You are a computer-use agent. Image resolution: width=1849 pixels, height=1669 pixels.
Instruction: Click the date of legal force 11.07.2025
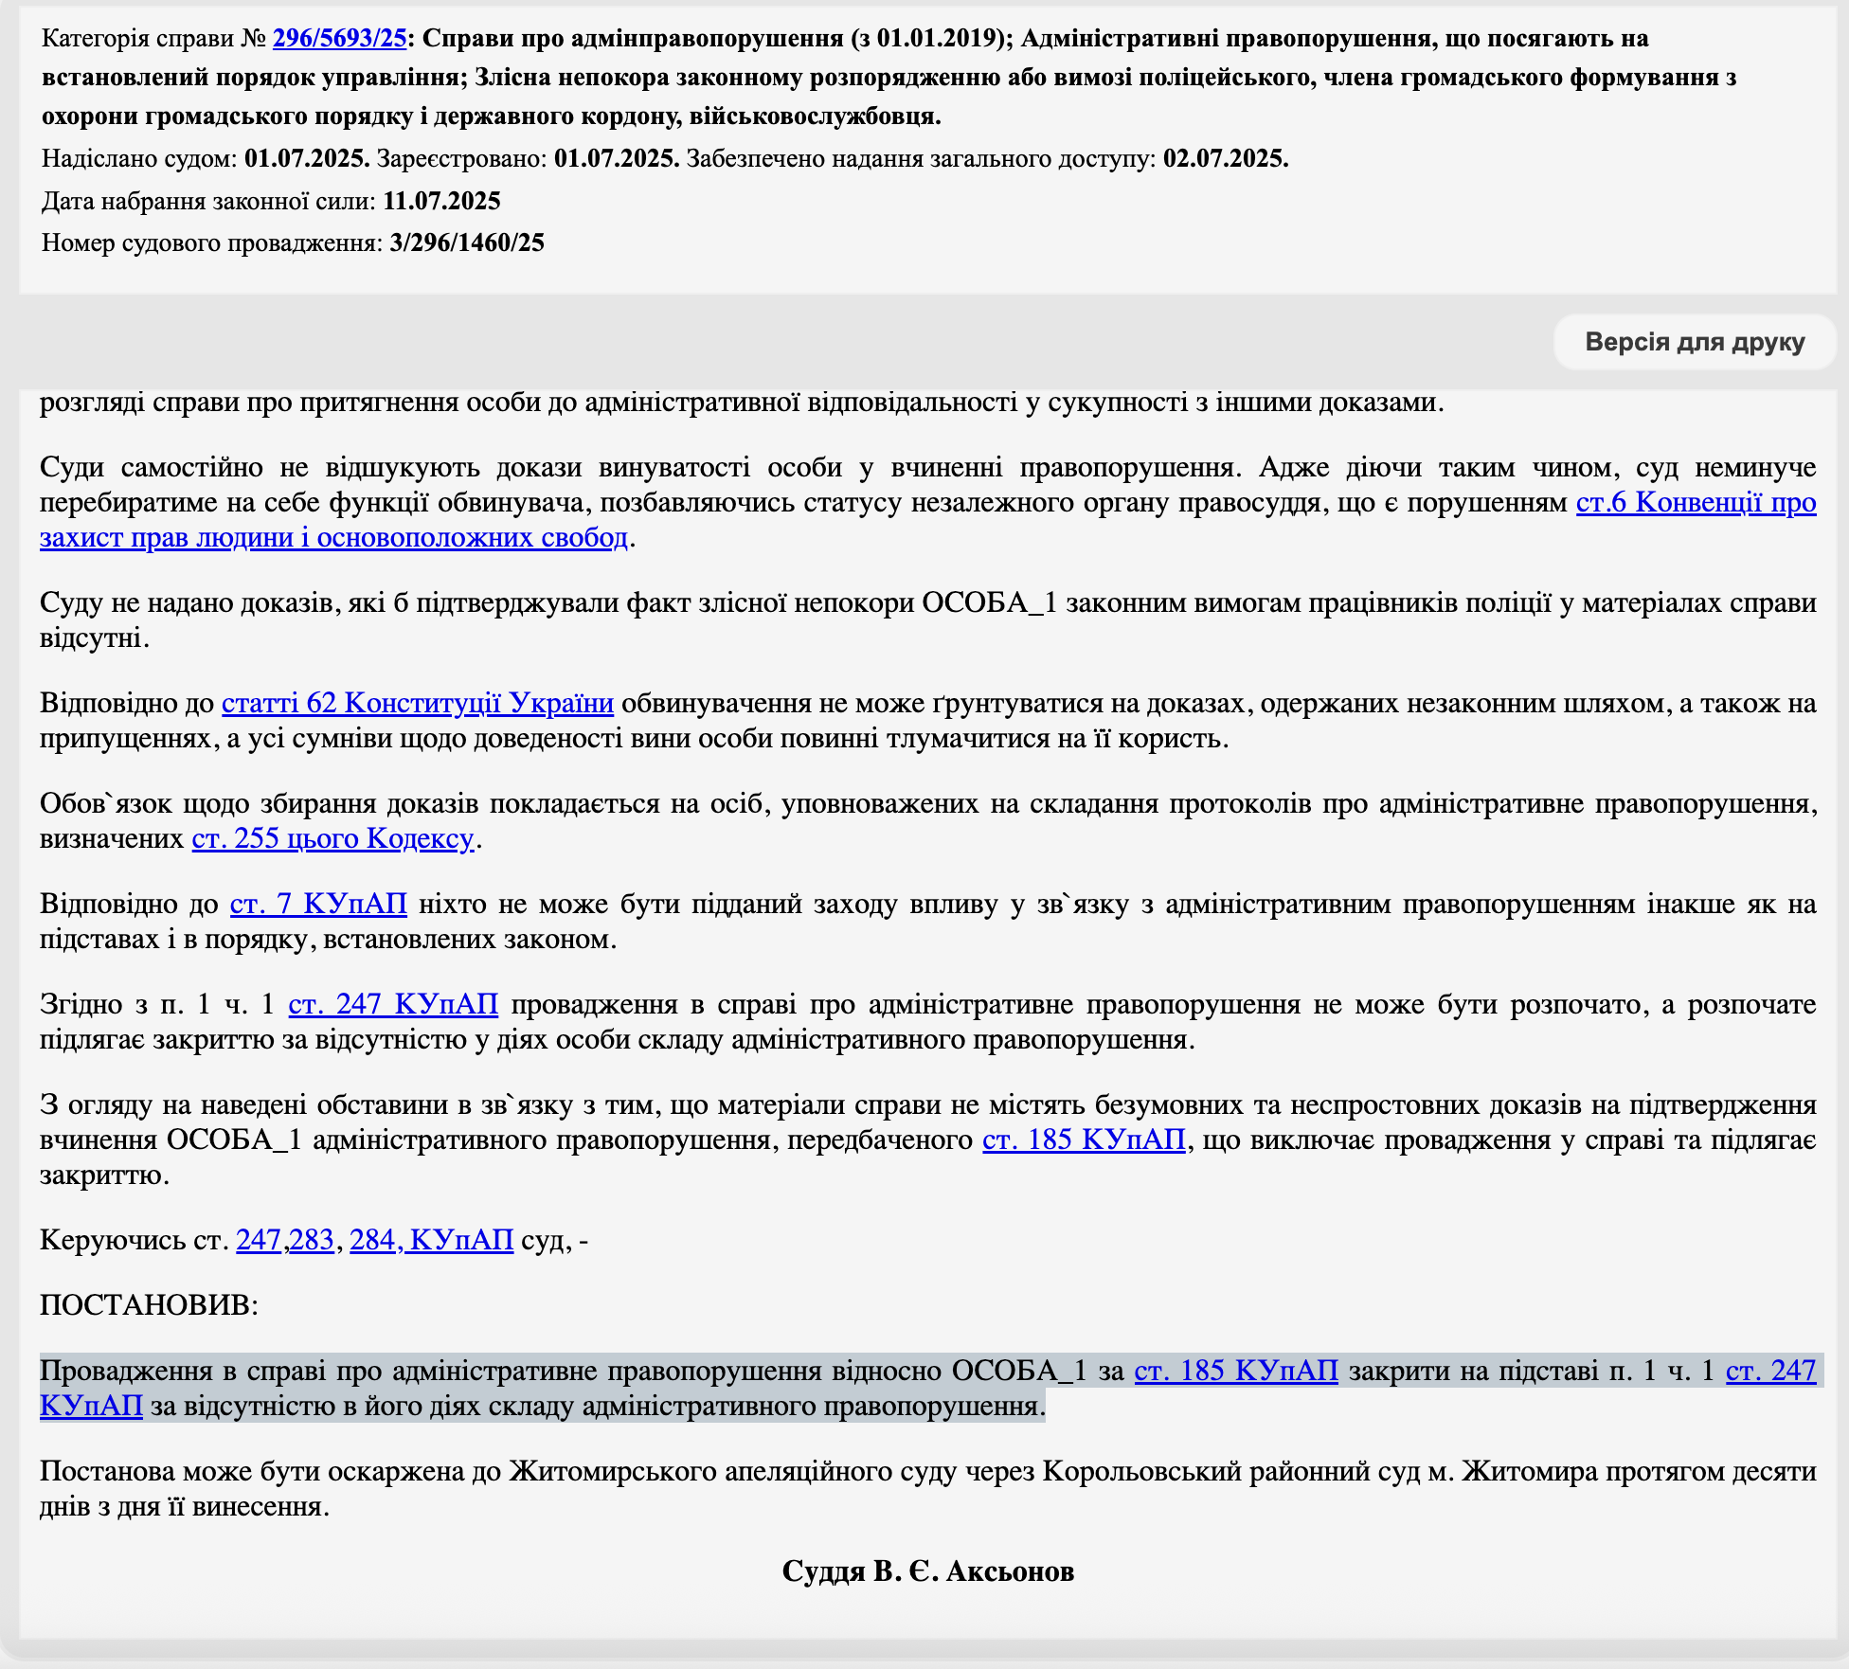click(x=441, y=202)
